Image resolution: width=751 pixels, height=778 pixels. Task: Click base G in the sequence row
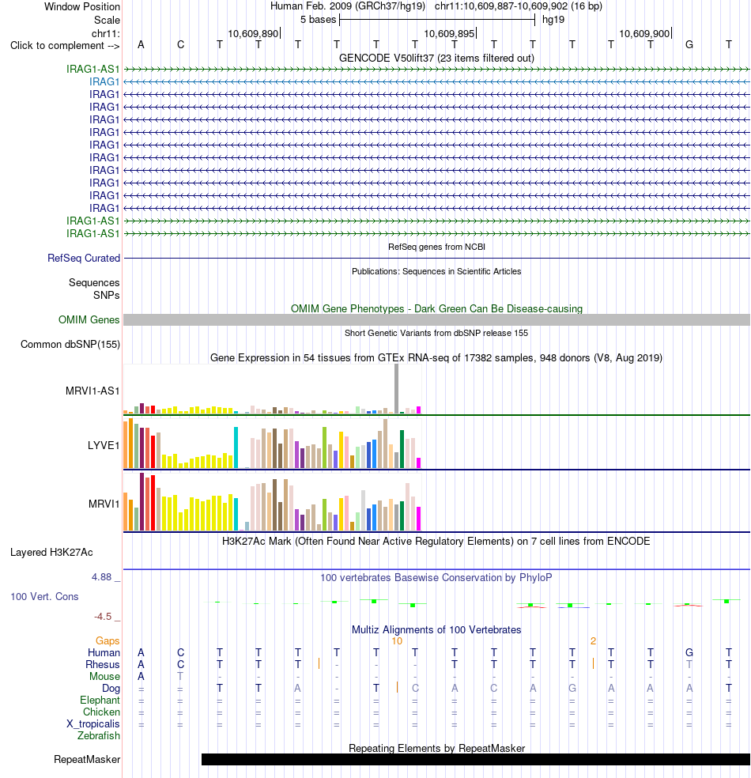(x=689, y=45)
